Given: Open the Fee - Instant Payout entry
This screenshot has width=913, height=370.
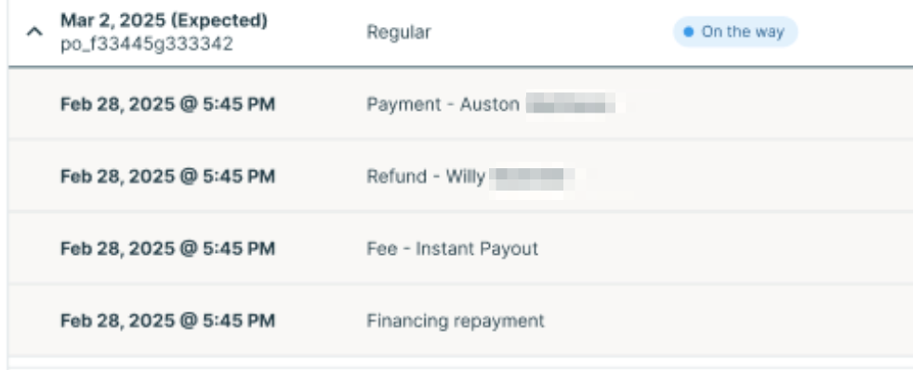Looking at the screenshot, I should tap(453, 249).
